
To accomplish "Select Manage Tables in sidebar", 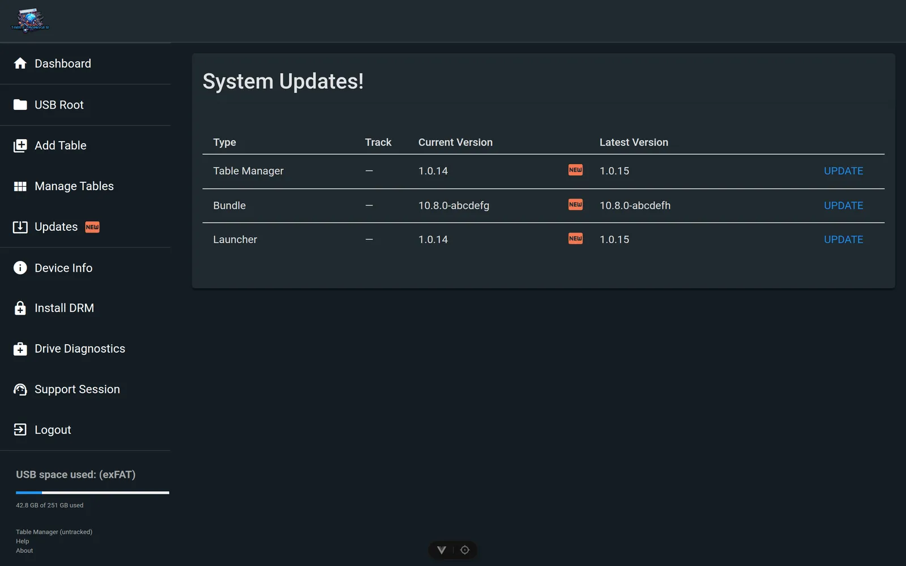I will click(x=86, y=186).
